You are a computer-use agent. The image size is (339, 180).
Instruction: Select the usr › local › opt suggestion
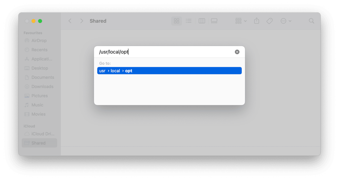(x=169, y=71)
